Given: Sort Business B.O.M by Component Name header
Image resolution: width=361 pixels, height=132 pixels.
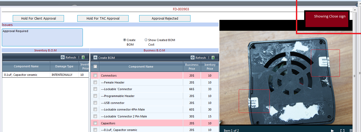Looking at the screenshot, I should pyautogui.click(x=141, y=67).
